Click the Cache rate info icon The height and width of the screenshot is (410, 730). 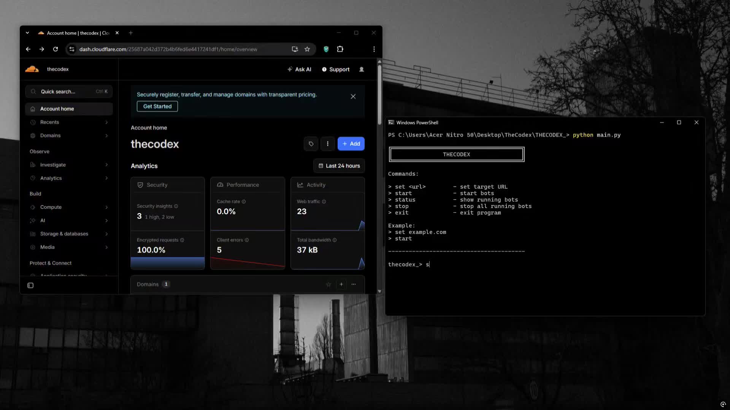[244, 202]
